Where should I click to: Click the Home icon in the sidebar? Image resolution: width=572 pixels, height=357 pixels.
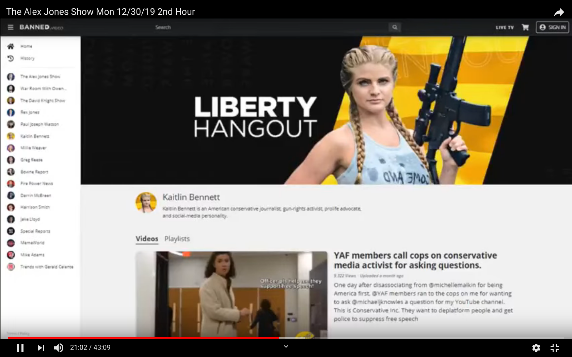(x=11, y=46)
